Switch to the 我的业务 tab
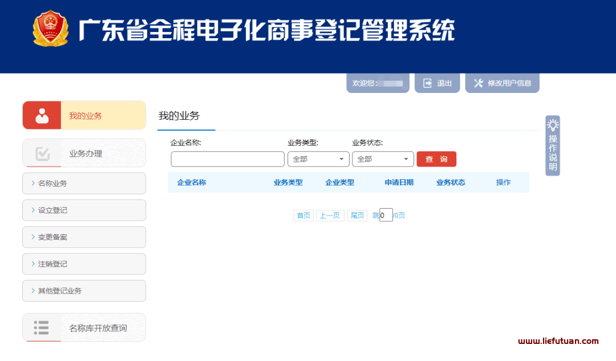This screenshot has height=361, width=616. tap(179, 116)
